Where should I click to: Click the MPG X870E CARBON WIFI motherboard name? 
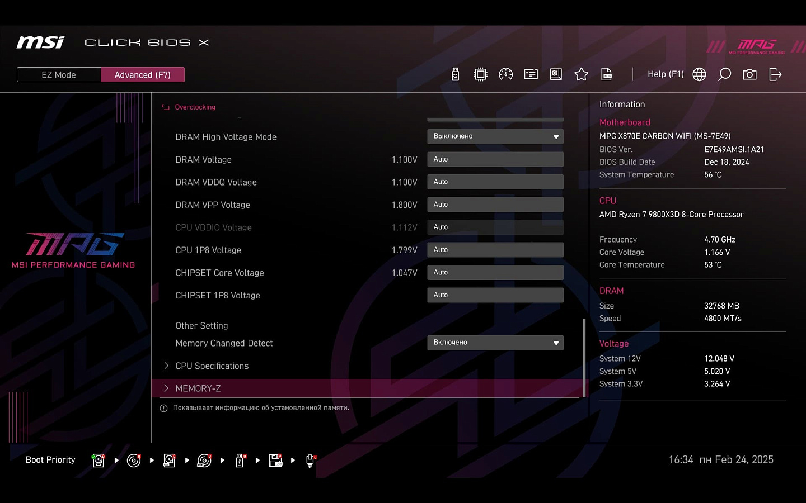point(665,136)
